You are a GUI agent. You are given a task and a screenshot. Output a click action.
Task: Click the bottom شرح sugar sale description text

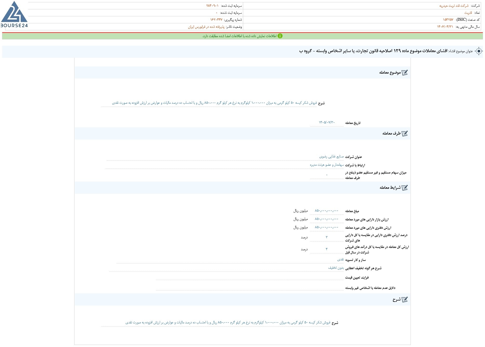(228, 323)
